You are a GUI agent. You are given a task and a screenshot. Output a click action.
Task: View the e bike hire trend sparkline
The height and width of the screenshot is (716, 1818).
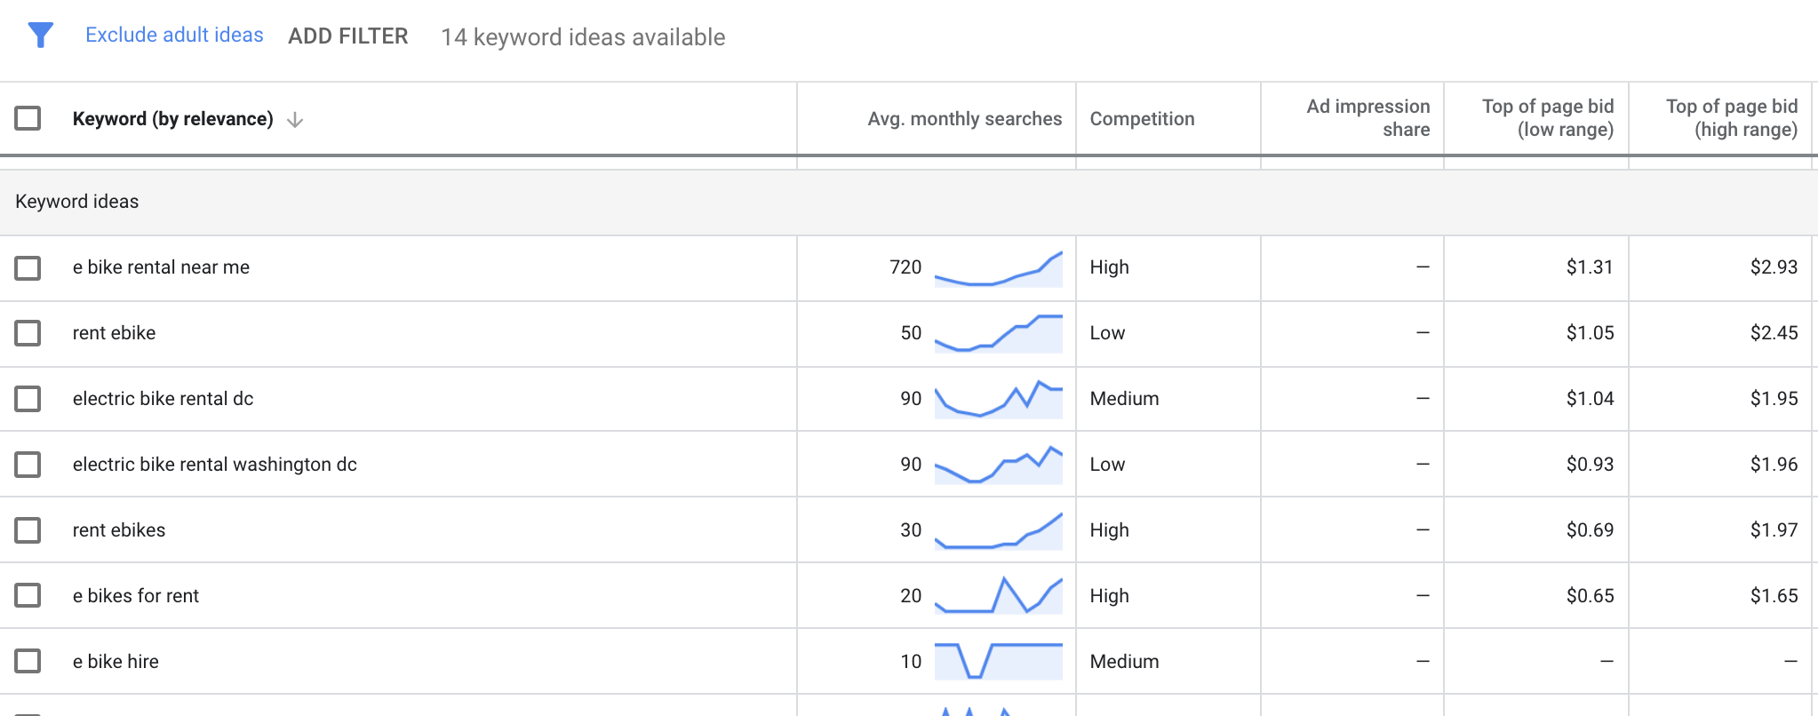pyautogui.click(x=998, y=662)
